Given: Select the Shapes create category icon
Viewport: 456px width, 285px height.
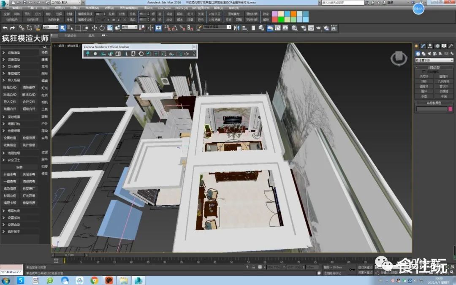Looking at the screenshot, I should [x=423, y=54].
